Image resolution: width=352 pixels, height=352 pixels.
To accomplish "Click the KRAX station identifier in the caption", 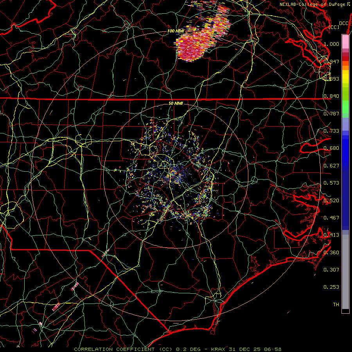I will [x=219, y=349].
